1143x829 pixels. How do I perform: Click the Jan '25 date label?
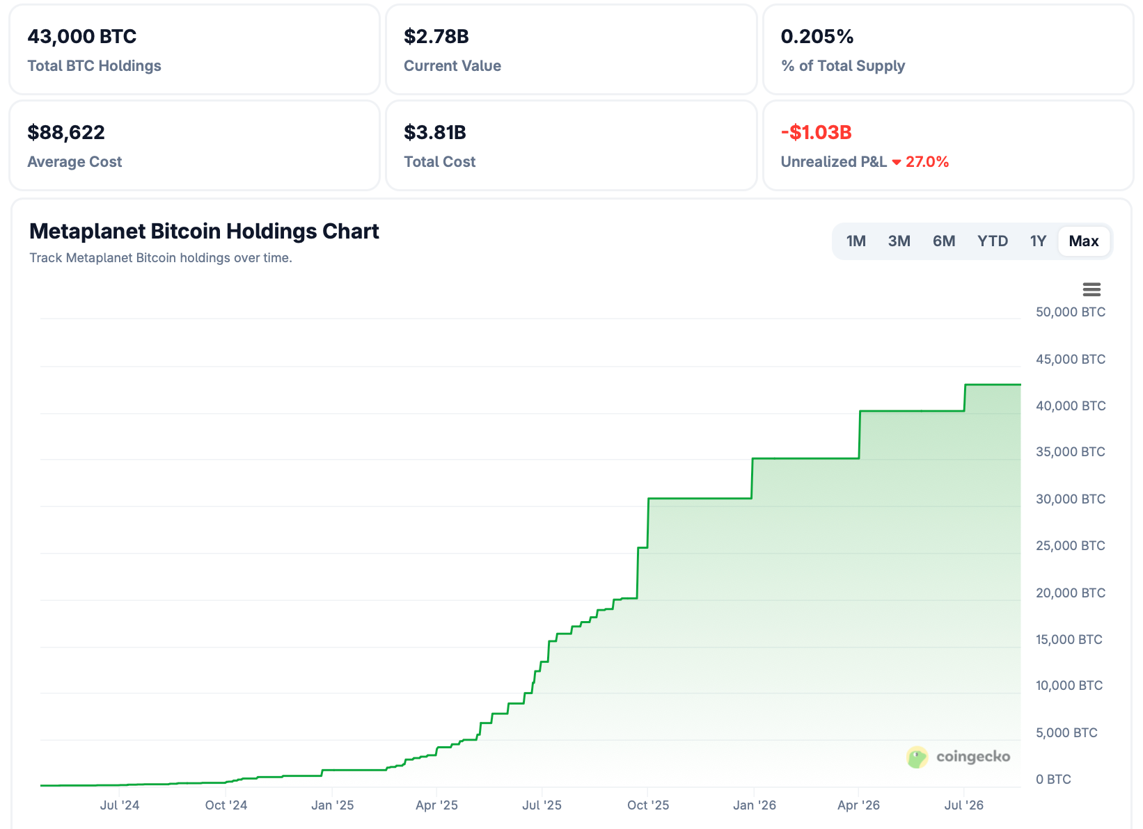(x=333, y=805)
